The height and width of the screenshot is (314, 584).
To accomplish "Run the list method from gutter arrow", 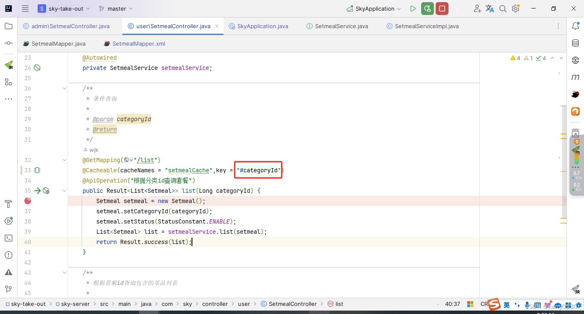I will (38, 191).
